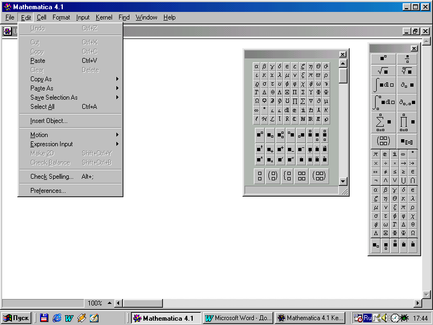
Task: Insert the parenthesized 2x2 matrix in the narrow palette
Action: [x=384, y=141]
